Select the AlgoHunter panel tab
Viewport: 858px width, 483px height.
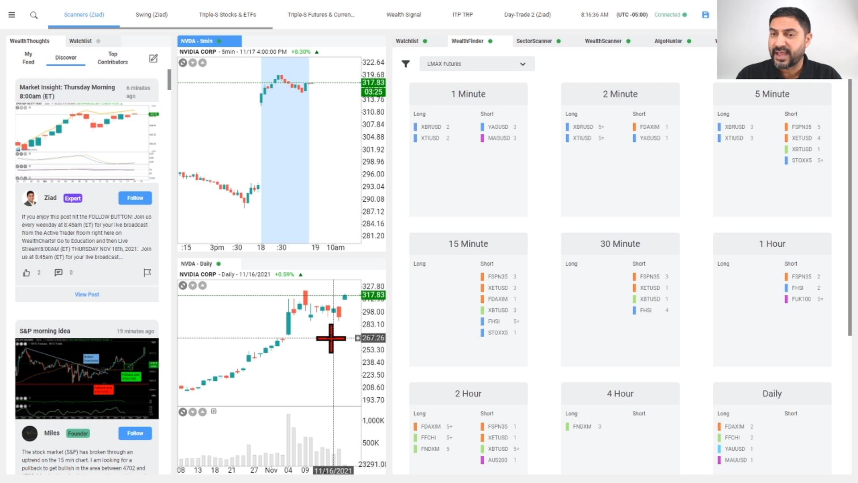pyautogui.click(x=668, y=41)
